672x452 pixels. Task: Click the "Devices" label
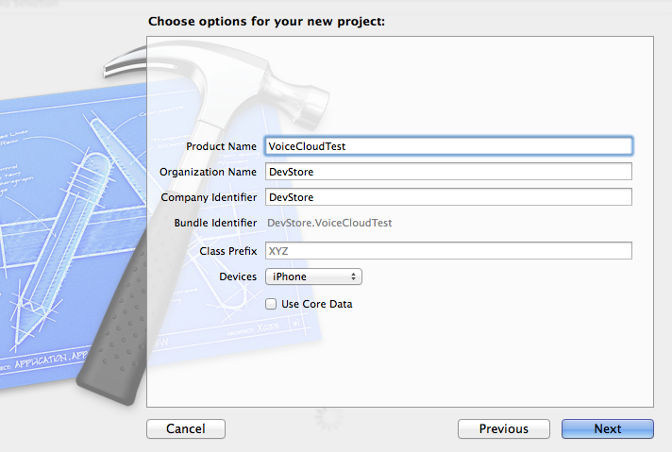click(x=238, y=276)
